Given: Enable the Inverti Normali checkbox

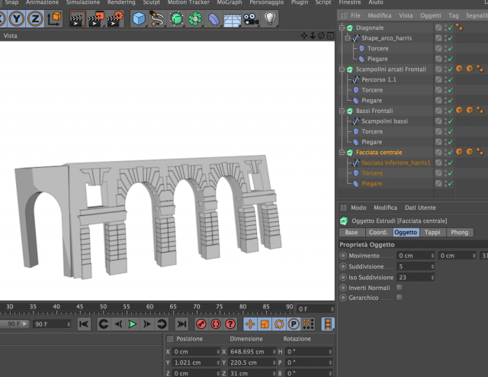Looking at the screenshot, I should click(x=400, y=287).
